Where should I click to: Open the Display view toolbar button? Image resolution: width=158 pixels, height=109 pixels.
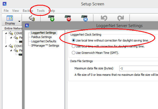coord(10,20)
